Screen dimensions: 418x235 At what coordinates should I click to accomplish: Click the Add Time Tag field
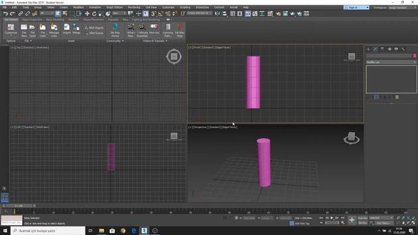coord(302,223)
